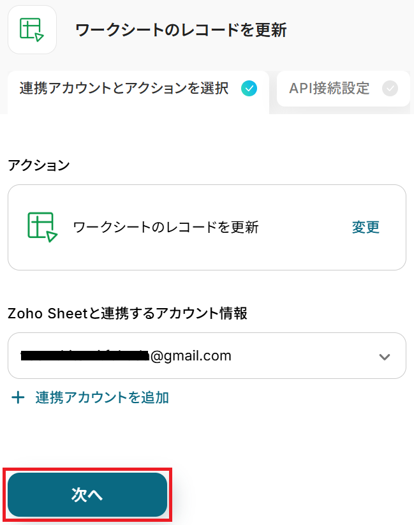Click the action card's ワークシートのレコードを更新 text
The image size is (414, 525).
[x=166, y=227]
